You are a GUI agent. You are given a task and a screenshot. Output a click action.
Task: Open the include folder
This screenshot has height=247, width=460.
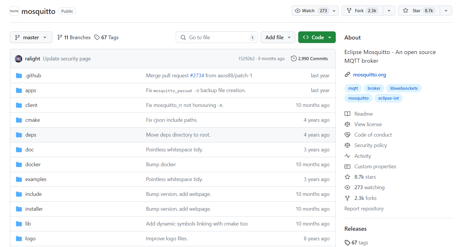point(33,194)
